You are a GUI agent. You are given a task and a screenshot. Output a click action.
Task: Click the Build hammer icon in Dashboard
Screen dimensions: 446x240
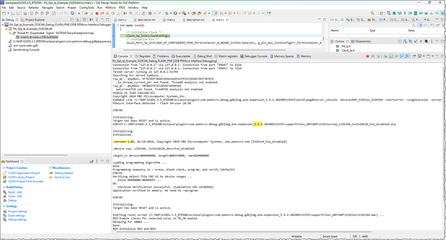pos(5,192)
